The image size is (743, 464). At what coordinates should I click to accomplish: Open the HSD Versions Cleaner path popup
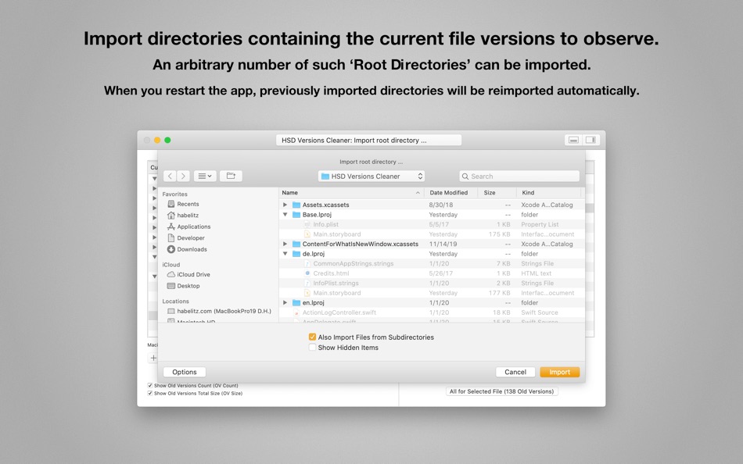371,176
